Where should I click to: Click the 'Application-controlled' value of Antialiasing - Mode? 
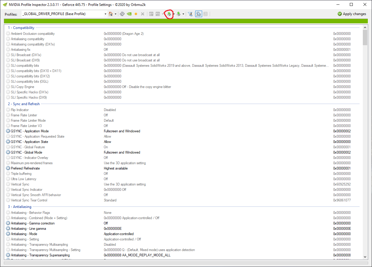point(119,234)
